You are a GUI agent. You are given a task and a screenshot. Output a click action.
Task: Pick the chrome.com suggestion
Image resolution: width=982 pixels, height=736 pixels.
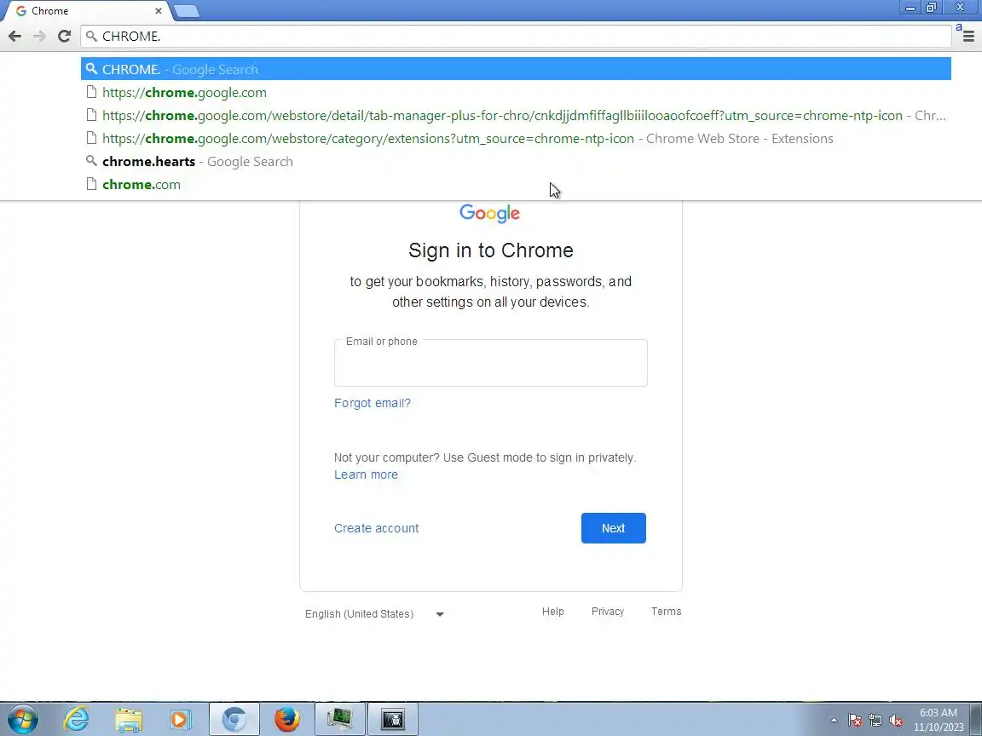pos(516,185)
